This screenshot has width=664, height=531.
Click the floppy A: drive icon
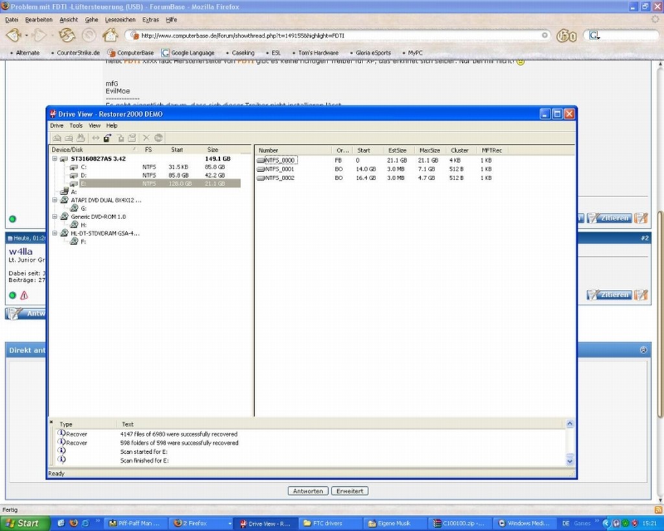pos(64,191)
